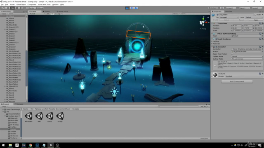The width and height of the screenshot is (264, 148).
Task: Open the GameObject menu
Action: 21,5
